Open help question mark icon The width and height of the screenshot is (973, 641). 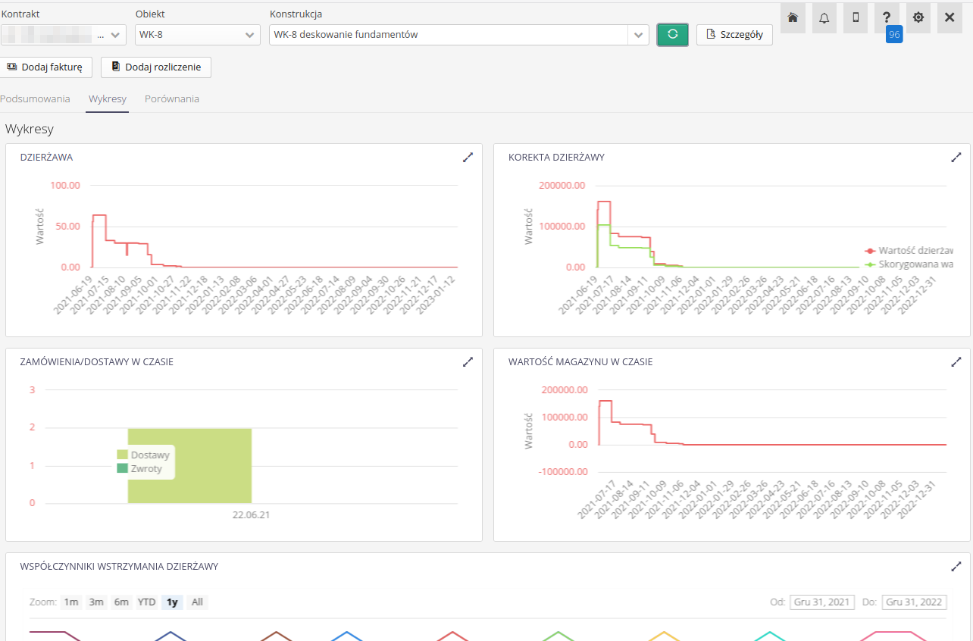pyautogui.click(x=887, y=17)
